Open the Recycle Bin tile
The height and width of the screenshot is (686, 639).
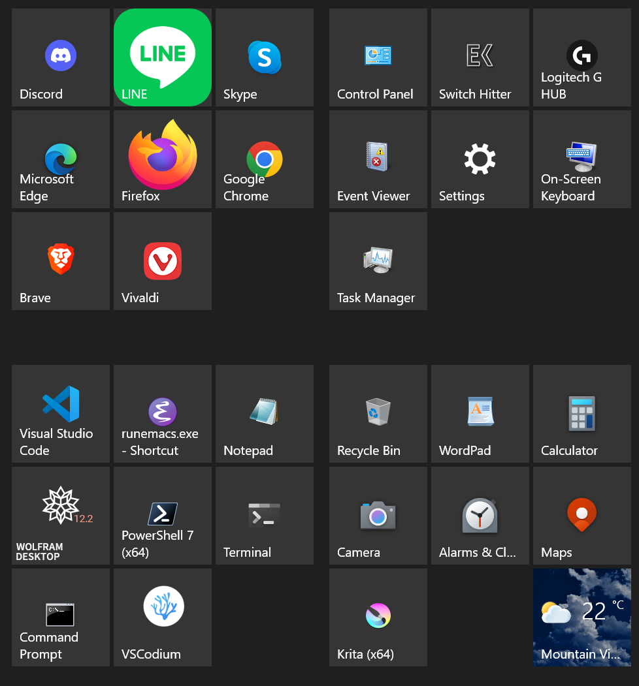tap(378, 414)
